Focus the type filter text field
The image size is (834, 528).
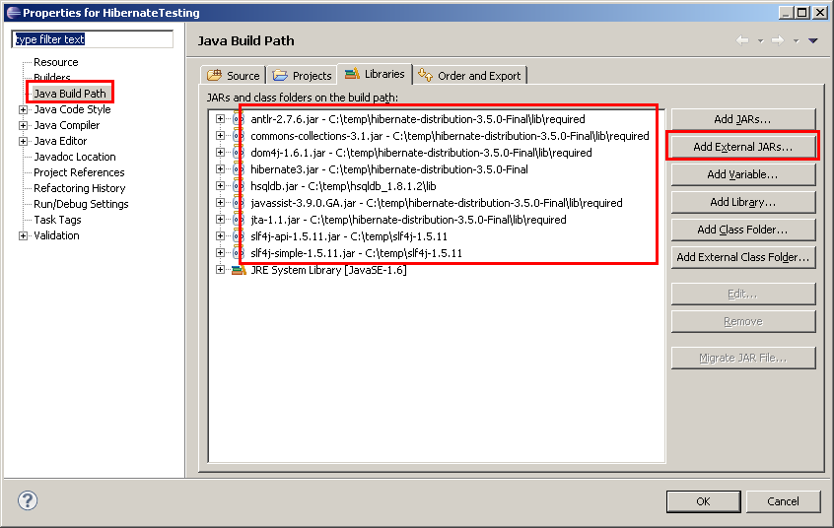(93, 39)
